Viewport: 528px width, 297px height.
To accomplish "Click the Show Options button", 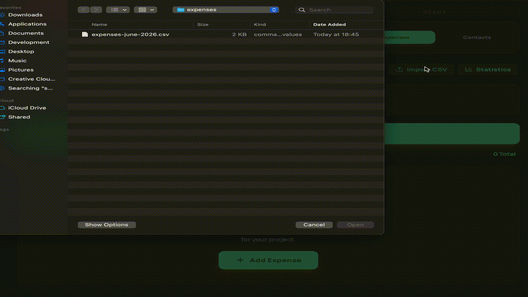I will pyautogui.click(x=106, y=225).
